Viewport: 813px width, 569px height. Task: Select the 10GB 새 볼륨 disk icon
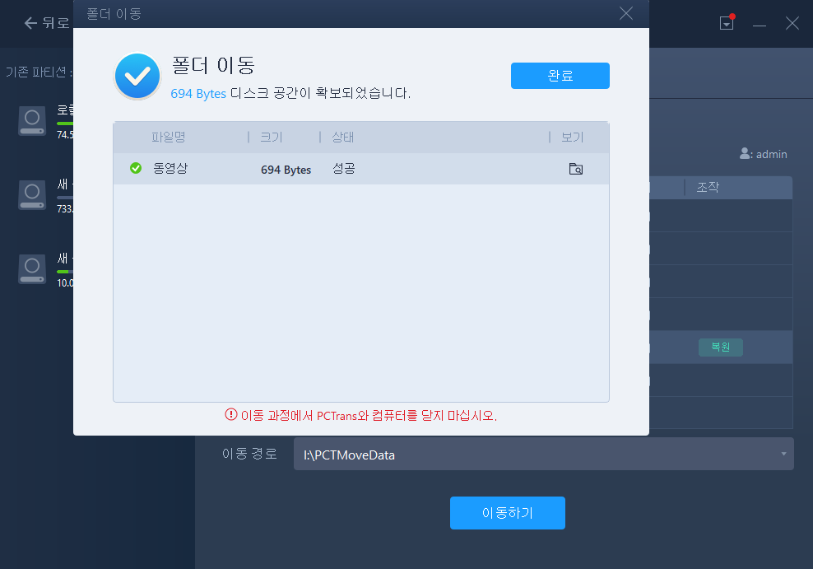(31, 269)
